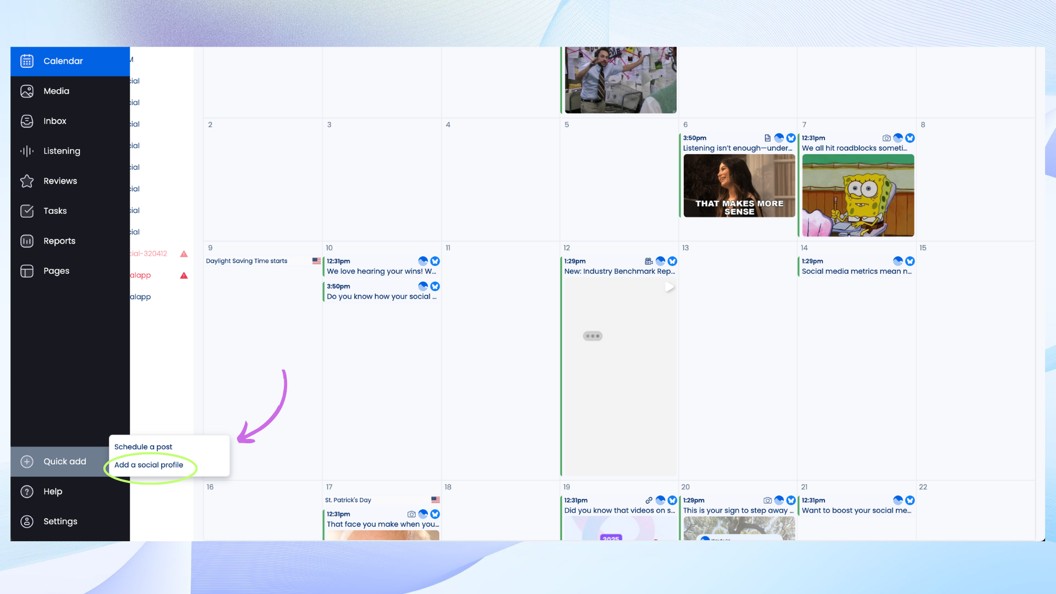Choose 'Add a social profile' option
The height and width of the screenshot is (594, 1056).
[x=148, y=465]
